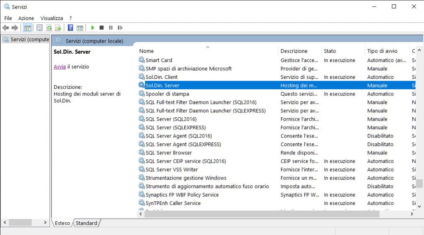Screen dimensions: 424x235
Task: Click gear icon of SQL Server (SQLEXPRESS)
Action: point(142,127)
